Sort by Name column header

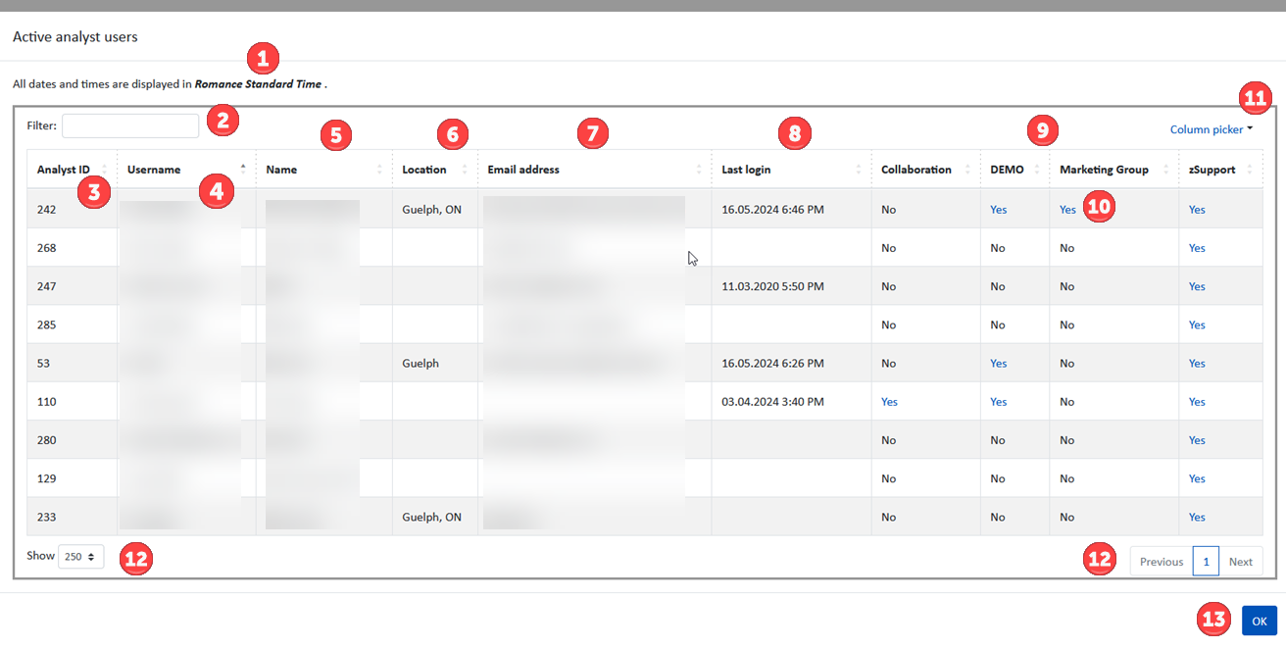tap(324, 170)
